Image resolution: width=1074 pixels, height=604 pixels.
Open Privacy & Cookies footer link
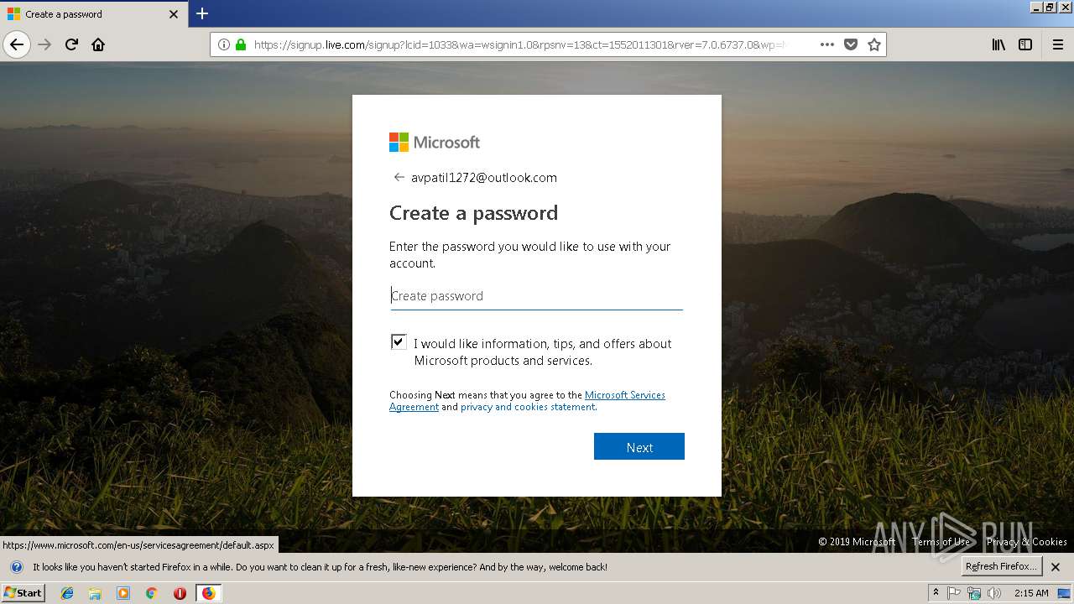pyautogui.click(x=1027, y=542)
